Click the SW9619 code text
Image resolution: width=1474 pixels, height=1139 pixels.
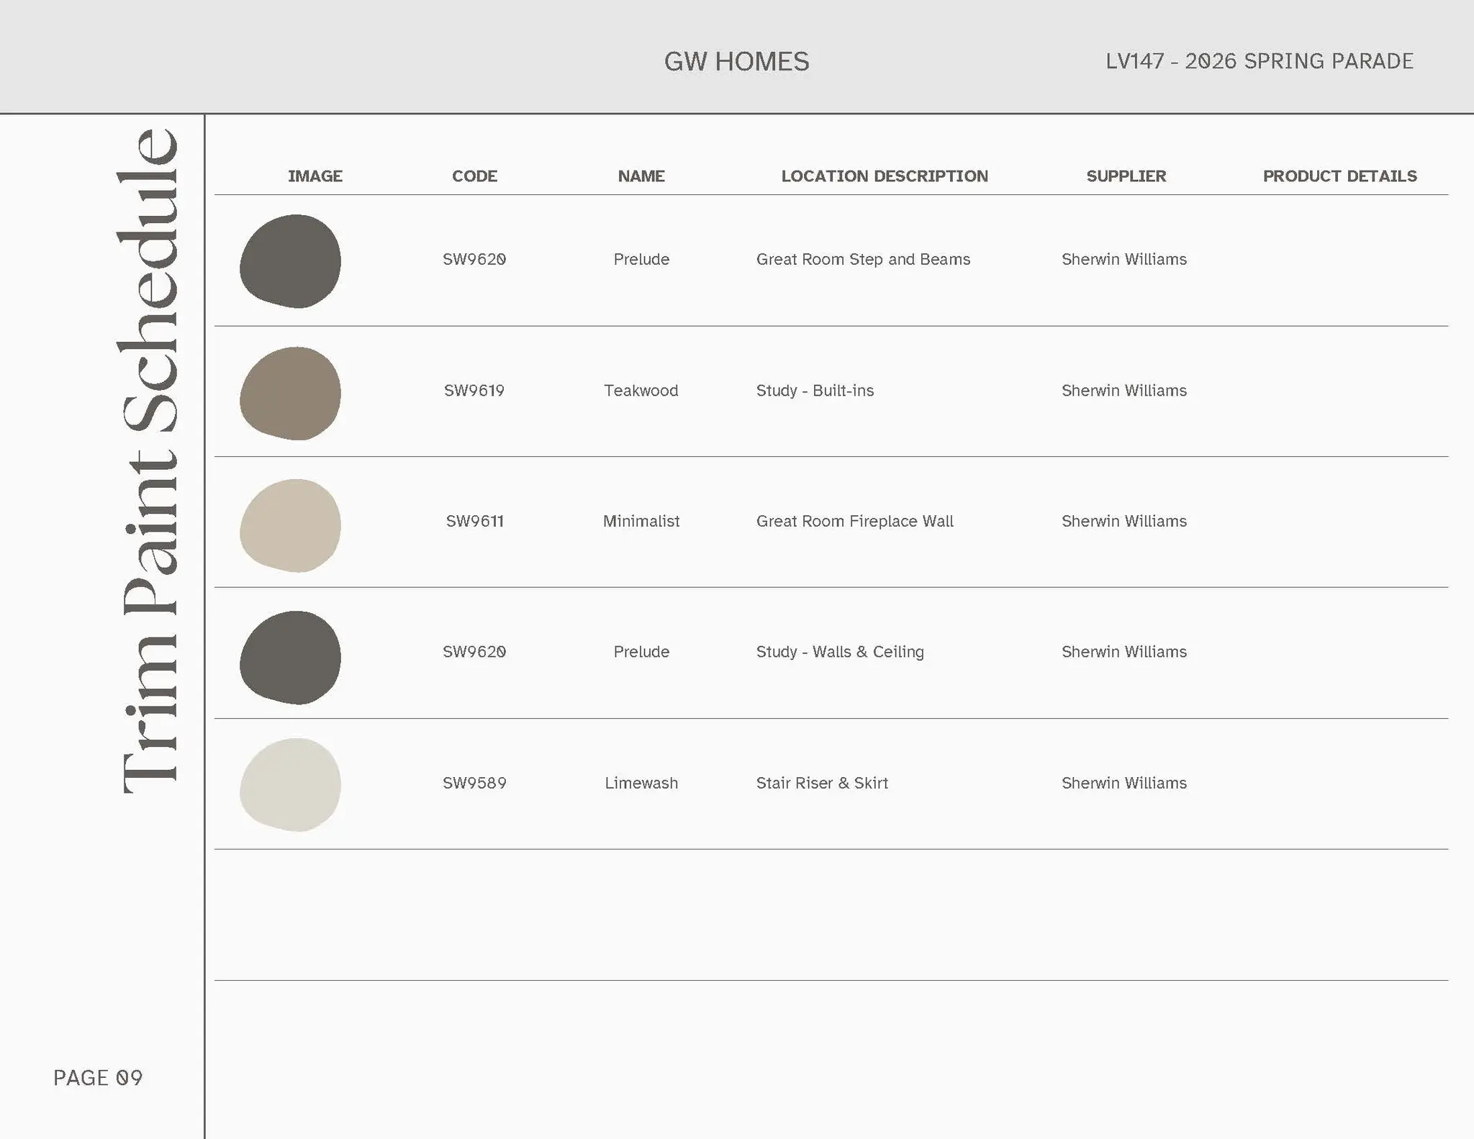pos(474,391)
